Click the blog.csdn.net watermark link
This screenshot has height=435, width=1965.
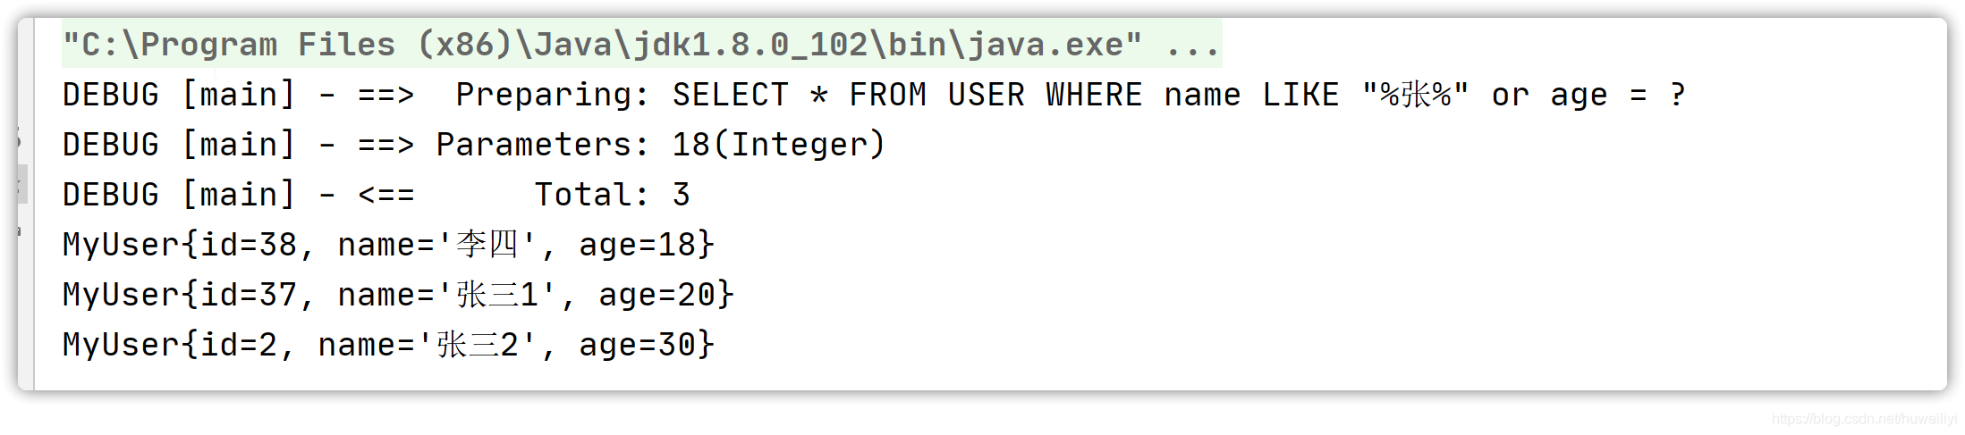point(1864,419)
